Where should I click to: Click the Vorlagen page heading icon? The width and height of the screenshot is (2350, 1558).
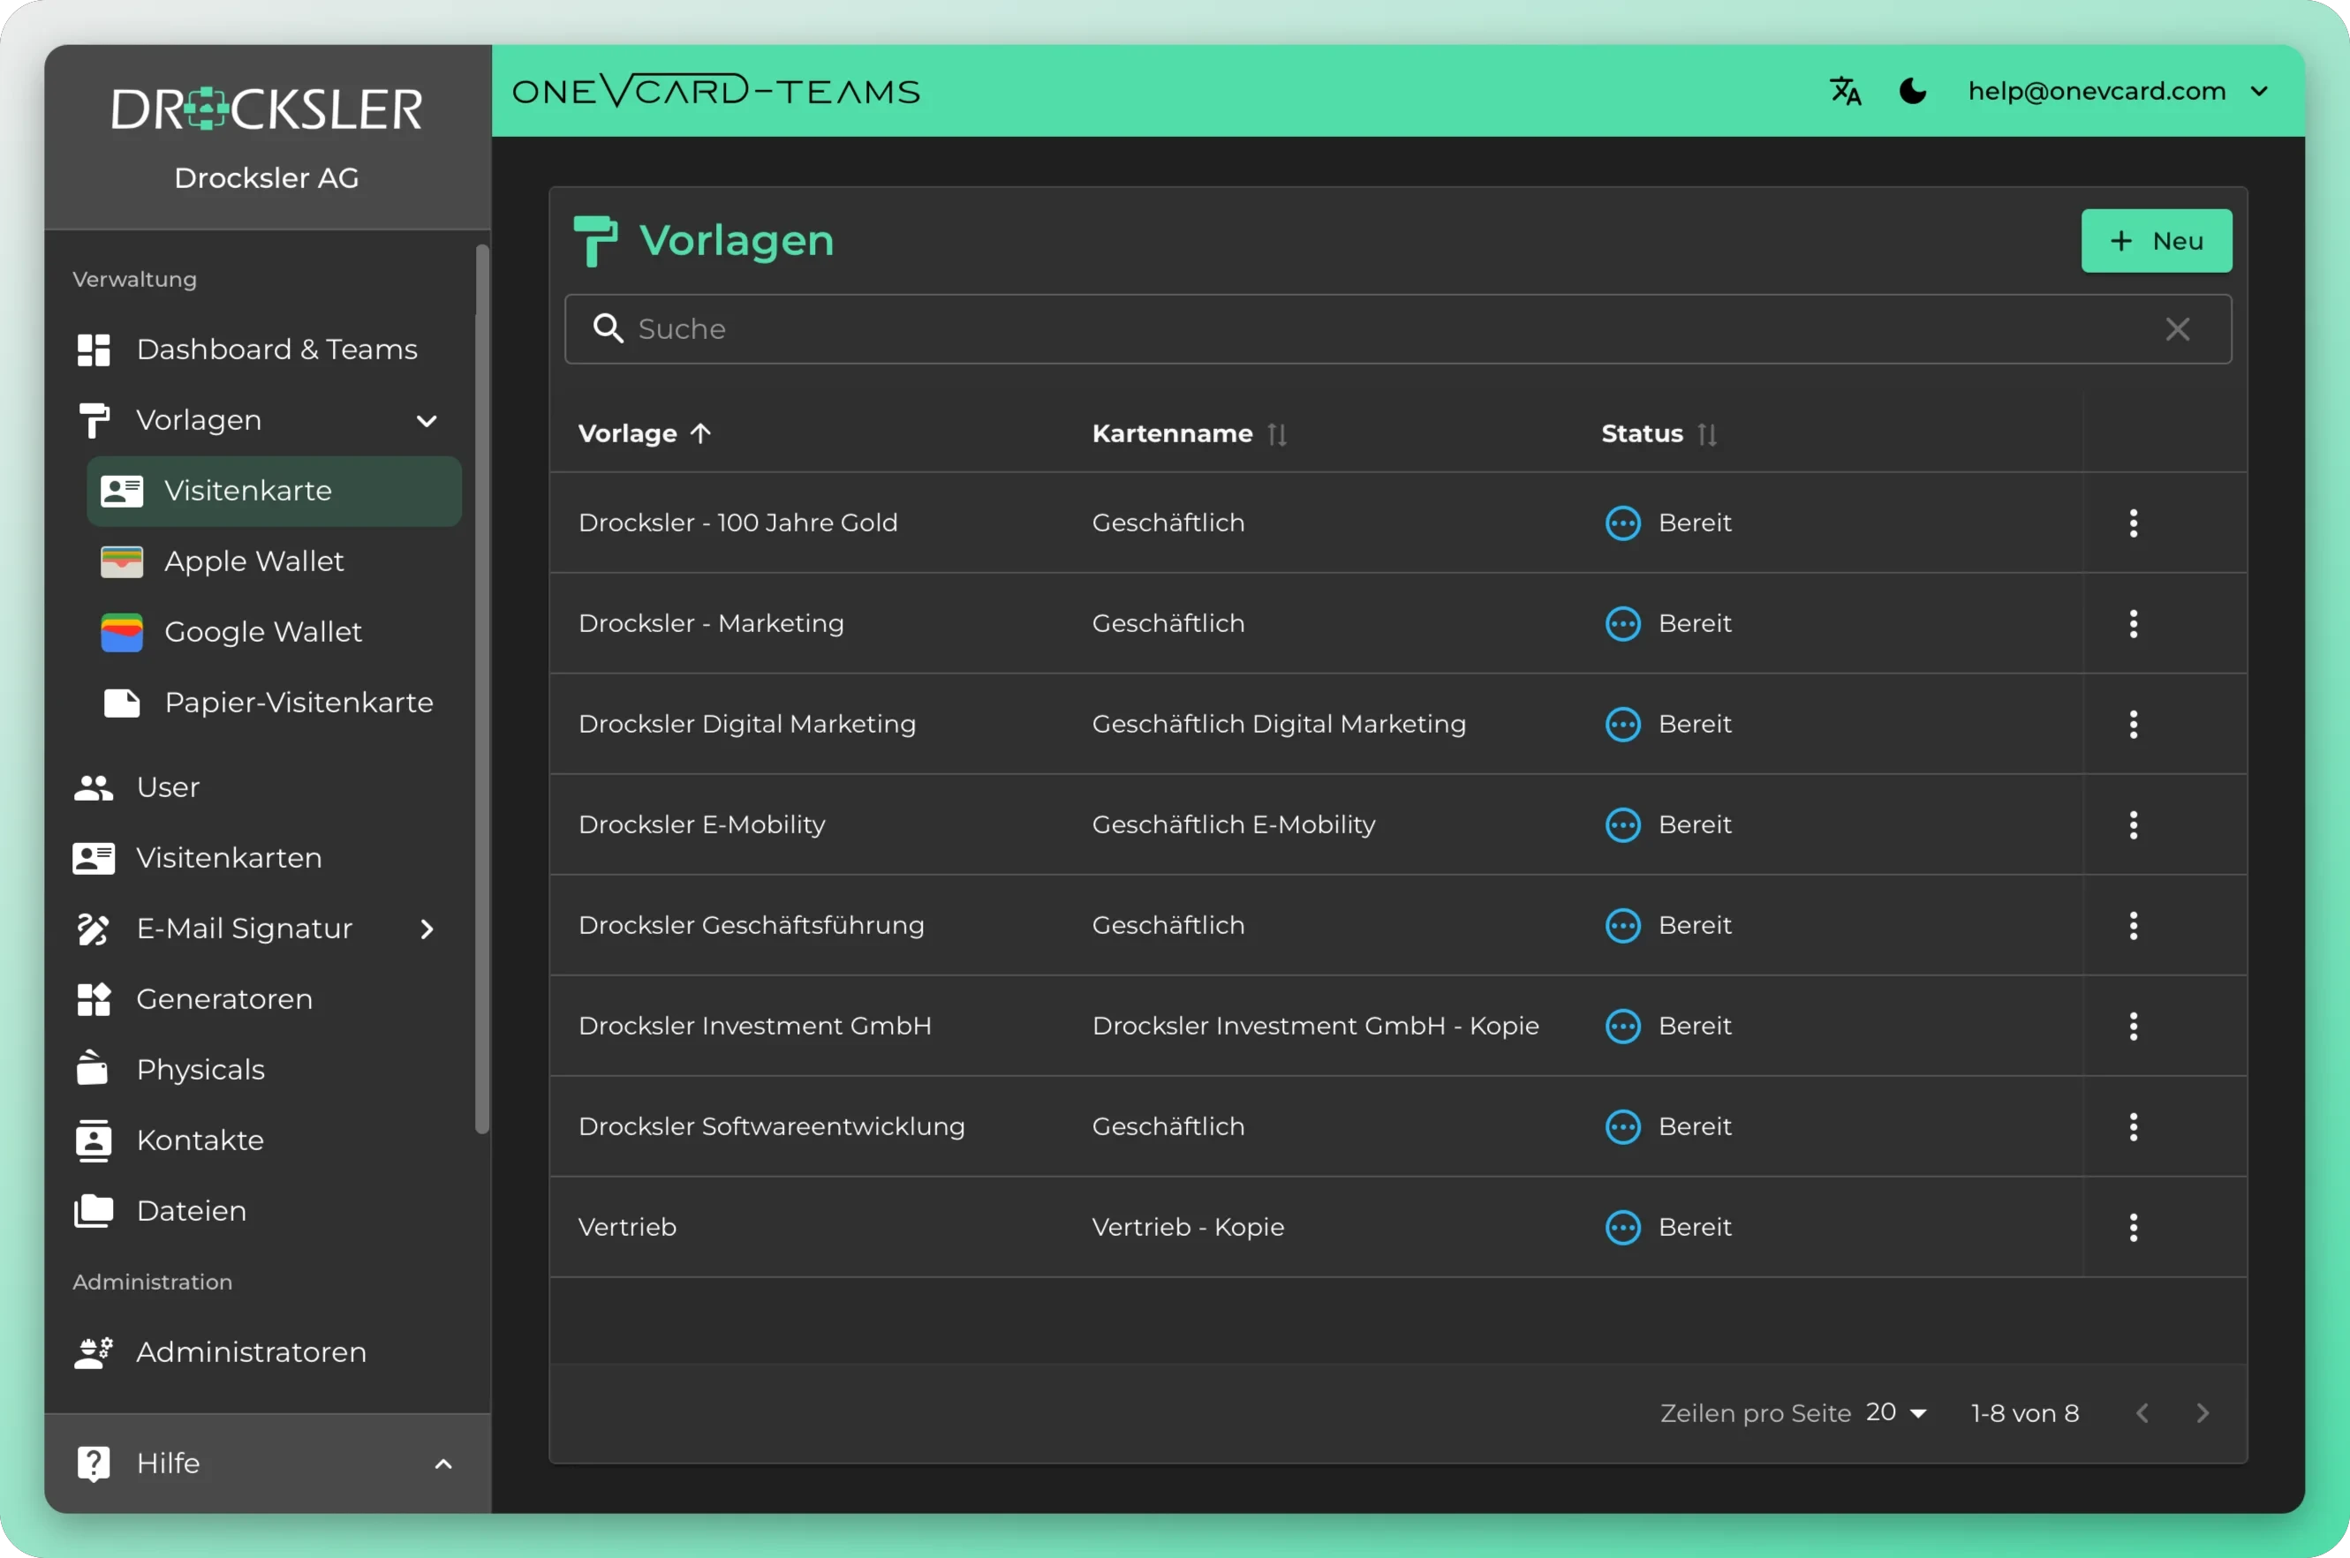[x=595, y=240]
